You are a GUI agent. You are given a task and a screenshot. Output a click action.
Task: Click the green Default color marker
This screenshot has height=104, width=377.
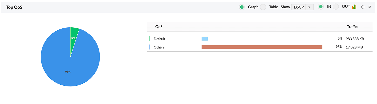(149, 39)
